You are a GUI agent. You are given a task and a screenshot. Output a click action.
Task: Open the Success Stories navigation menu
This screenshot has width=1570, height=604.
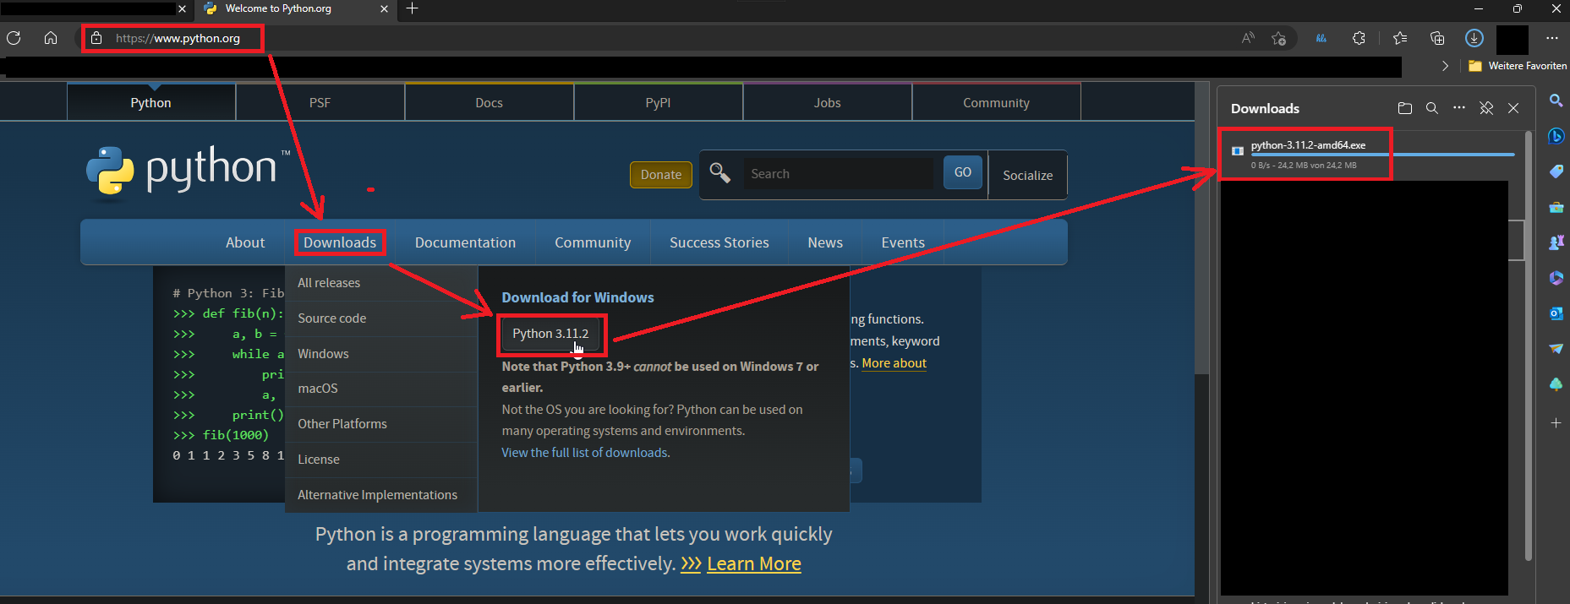tap(719, 242)
